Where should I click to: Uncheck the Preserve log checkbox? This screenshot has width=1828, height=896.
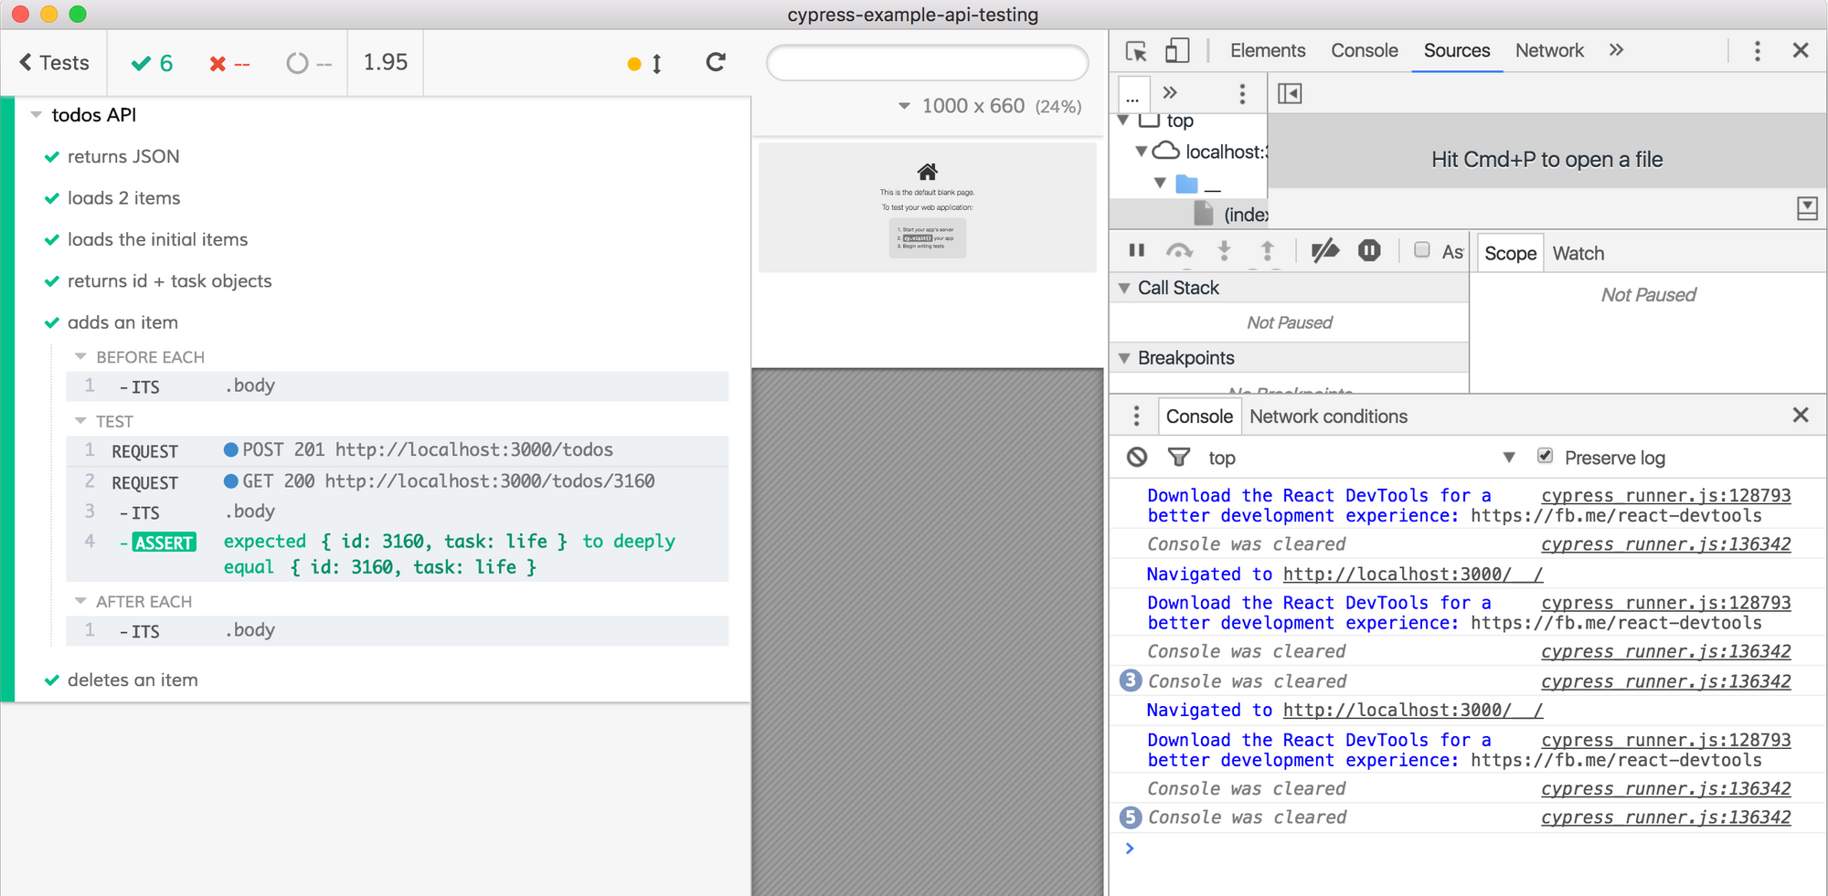(x=1545, y=456)
